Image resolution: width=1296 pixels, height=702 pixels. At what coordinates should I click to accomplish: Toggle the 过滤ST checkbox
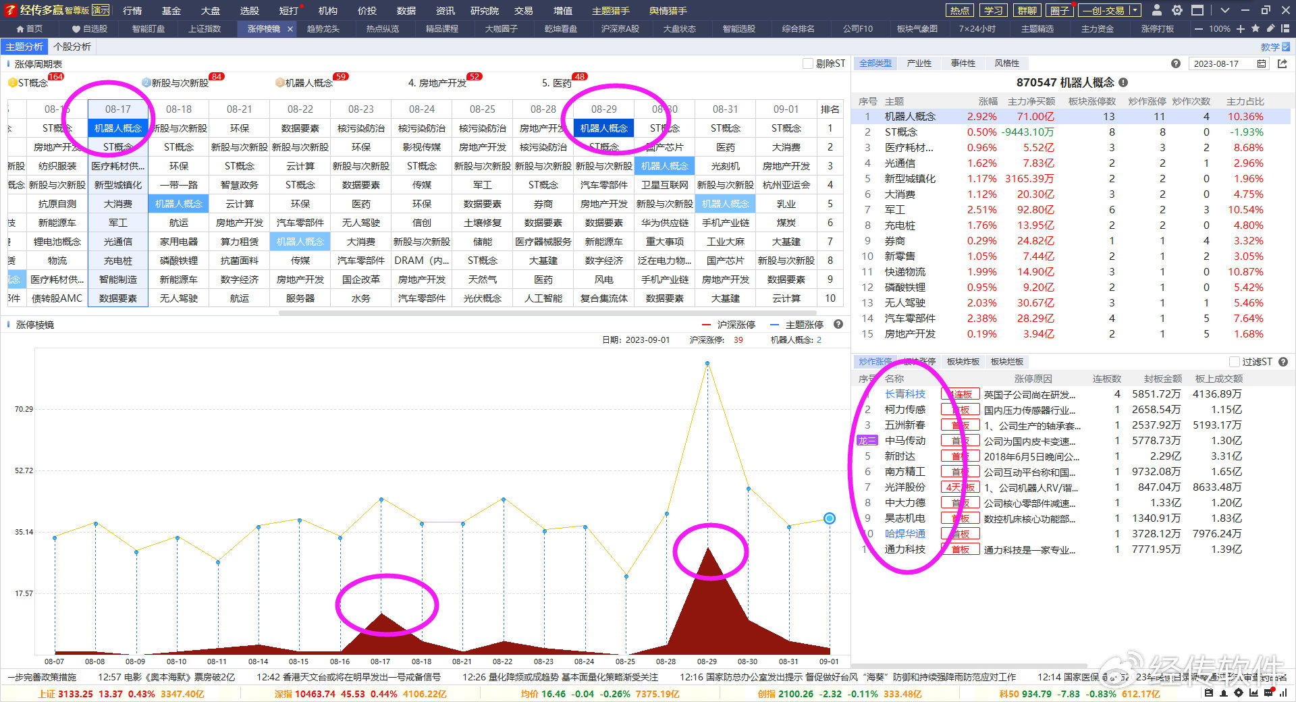pos(1235,362)
